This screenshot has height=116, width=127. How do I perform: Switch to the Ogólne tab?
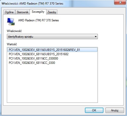9,12
